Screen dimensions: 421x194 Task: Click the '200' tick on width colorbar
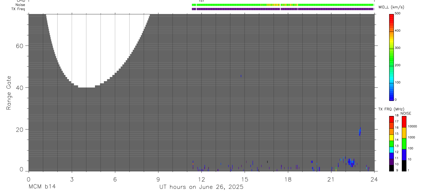(x=398, y=65)
